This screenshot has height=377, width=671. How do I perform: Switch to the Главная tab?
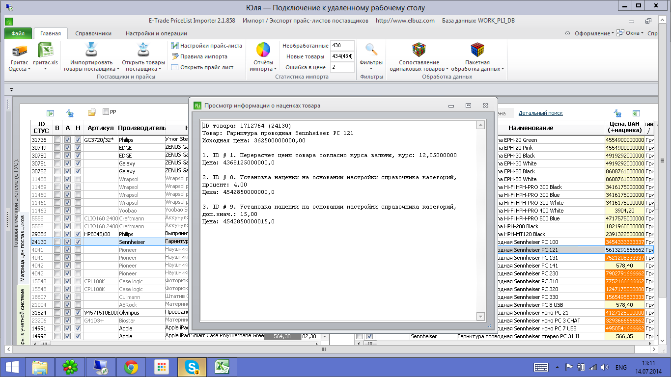[51, 33]
